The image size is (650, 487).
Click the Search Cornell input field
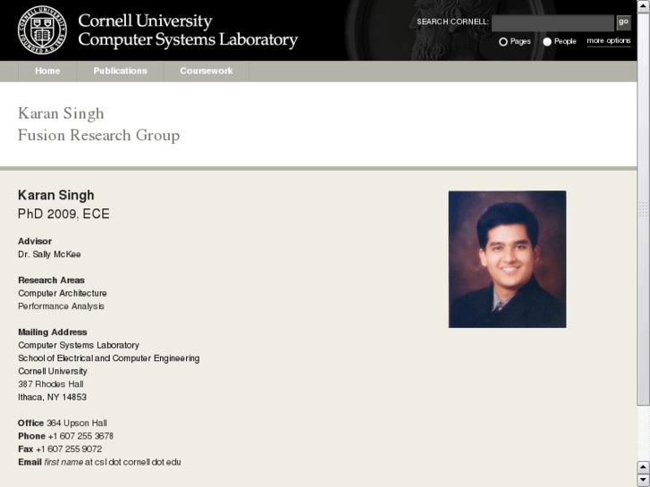coord(553,23)
